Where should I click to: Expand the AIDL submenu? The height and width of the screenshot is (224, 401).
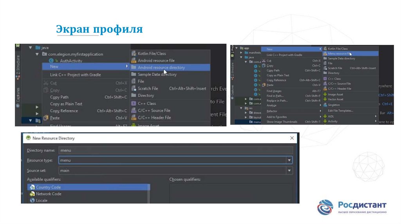click(350, 116)
